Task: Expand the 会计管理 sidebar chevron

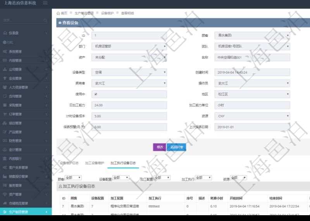Action: point(46,150)
